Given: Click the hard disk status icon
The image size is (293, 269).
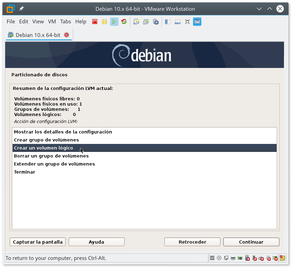Looking at the screenshot, I should 212,258.
